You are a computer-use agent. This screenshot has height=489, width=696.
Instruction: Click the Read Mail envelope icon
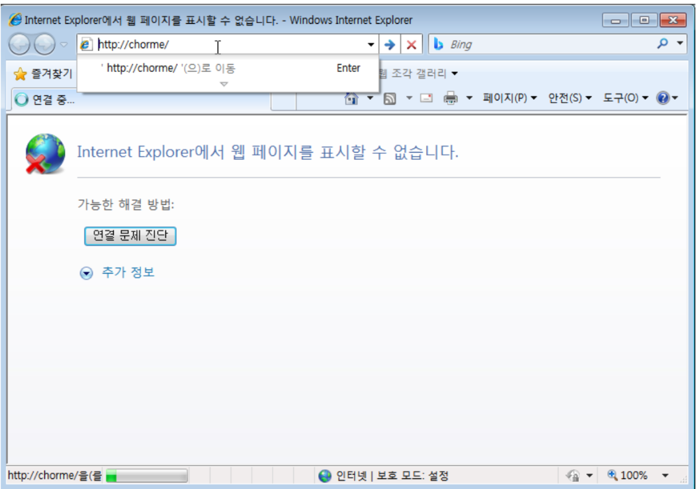[x=426, y=98]
